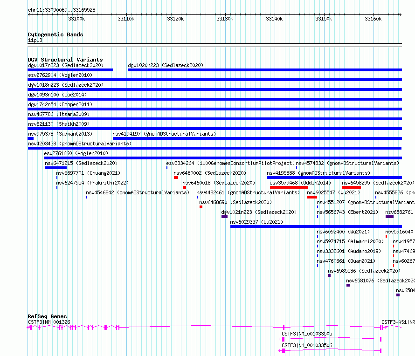Open nsv4760661 (Quan2021) label
415x356 pixels.
coord(346,261)
